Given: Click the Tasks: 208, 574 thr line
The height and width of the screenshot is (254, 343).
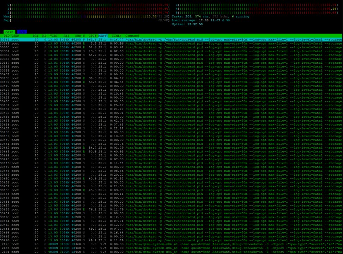Looking at the screenshot, I should coord(211,16).
